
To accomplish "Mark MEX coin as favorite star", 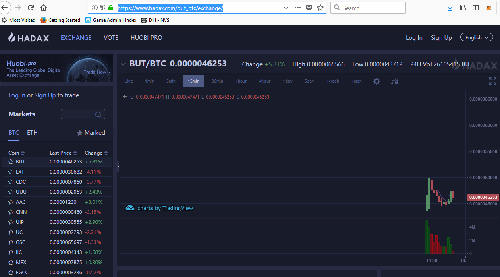I will click(11, 263).
